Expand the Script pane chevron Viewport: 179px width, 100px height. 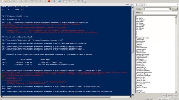coord(132,5)
